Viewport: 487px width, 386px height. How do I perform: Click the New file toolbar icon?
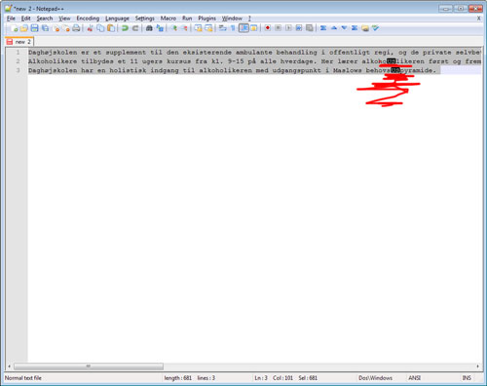pyautogui.click(x=14, y=28)
